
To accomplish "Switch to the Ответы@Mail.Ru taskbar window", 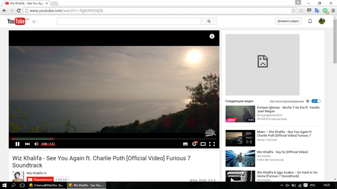I will coord(46,185).
